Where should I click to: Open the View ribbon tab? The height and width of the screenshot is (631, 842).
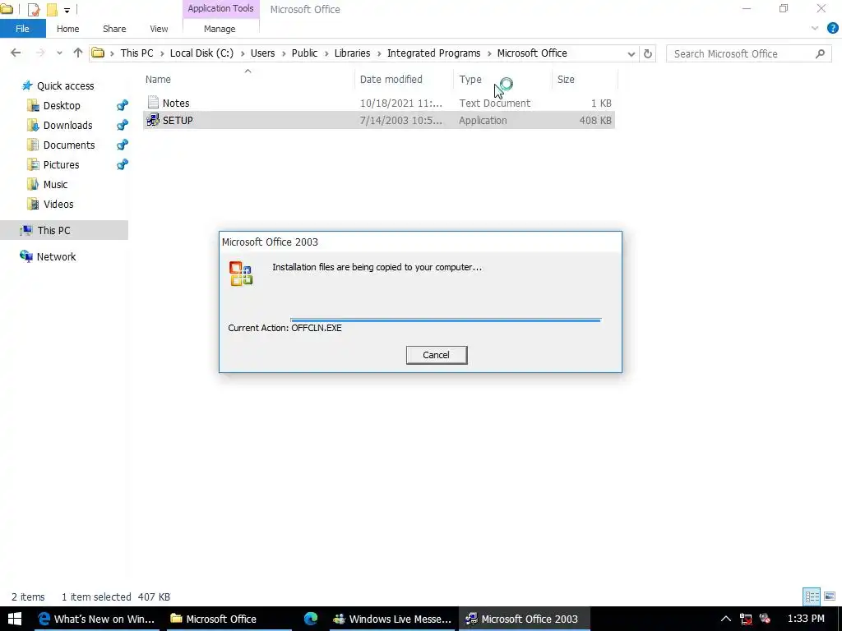tap(159, 29)
